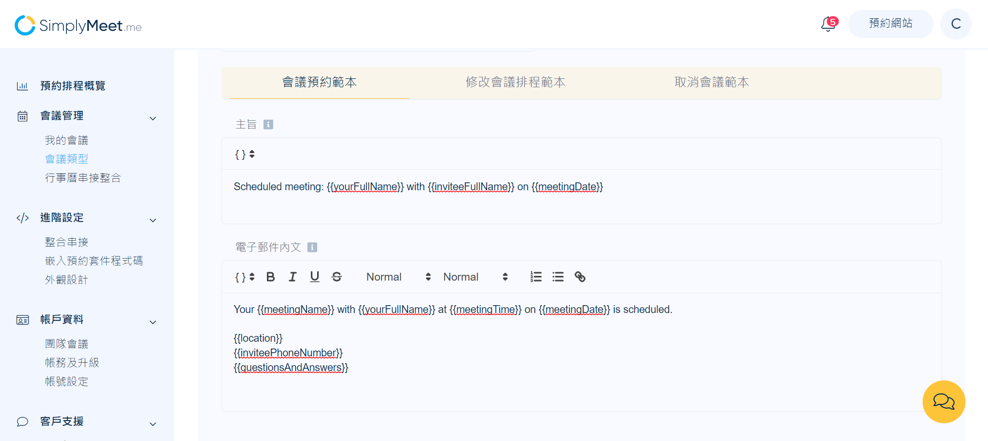This screenshot has height=441, width=988.
Task: Open the second Normal font size dropdown
Action: pos(475,277)
